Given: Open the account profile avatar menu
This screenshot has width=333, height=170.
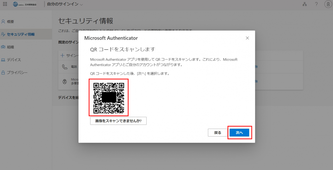Looking at the screenshot, I should point(328,4).
